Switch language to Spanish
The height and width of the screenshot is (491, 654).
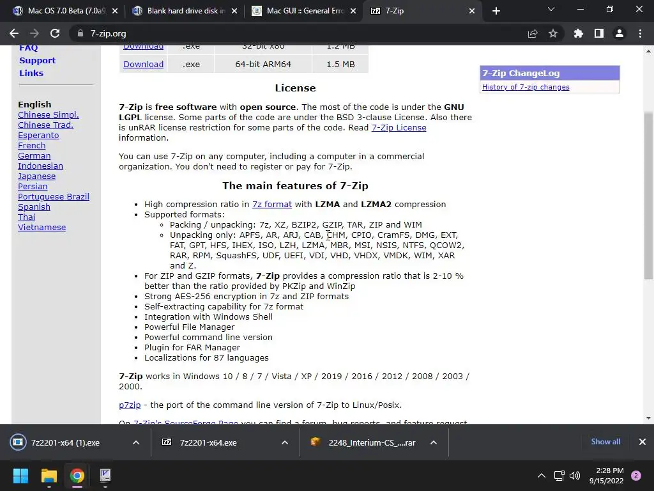point(34,207)
